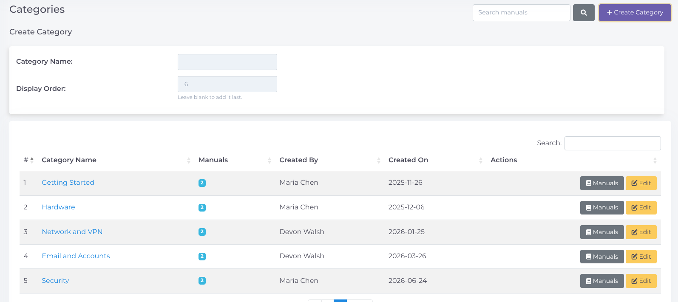Click the Security category link

click(55, 280)
